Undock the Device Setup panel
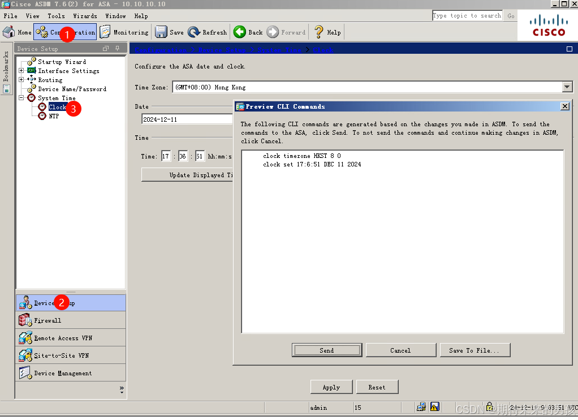Viewport: 578px width, 420px height. tap(106, 48)
